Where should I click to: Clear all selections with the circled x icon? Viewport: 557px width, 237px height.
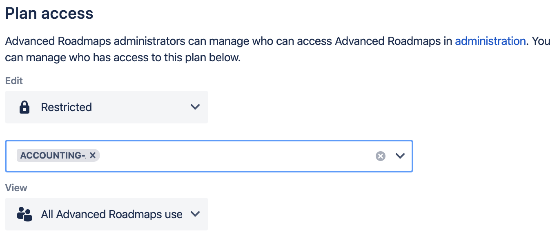point(380,156)
